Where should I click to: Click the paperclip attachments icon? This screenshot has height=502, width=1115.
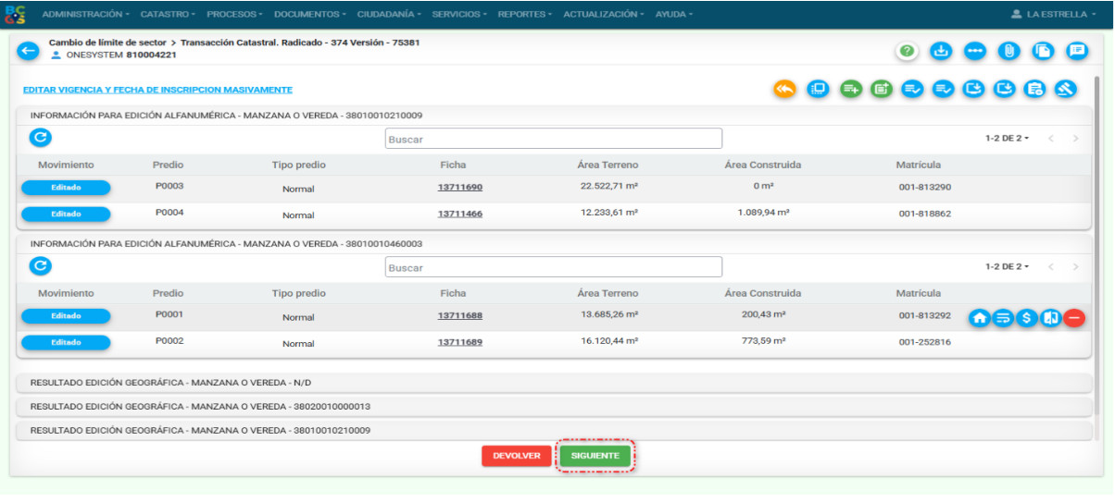[x=1009, y=52]
